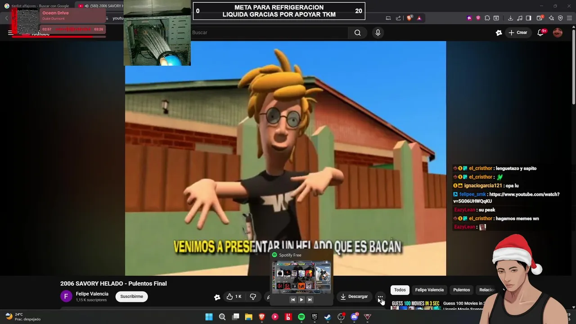Open Felipe Valencia channel name link
The image size is (576, 324).
[92, 294]
